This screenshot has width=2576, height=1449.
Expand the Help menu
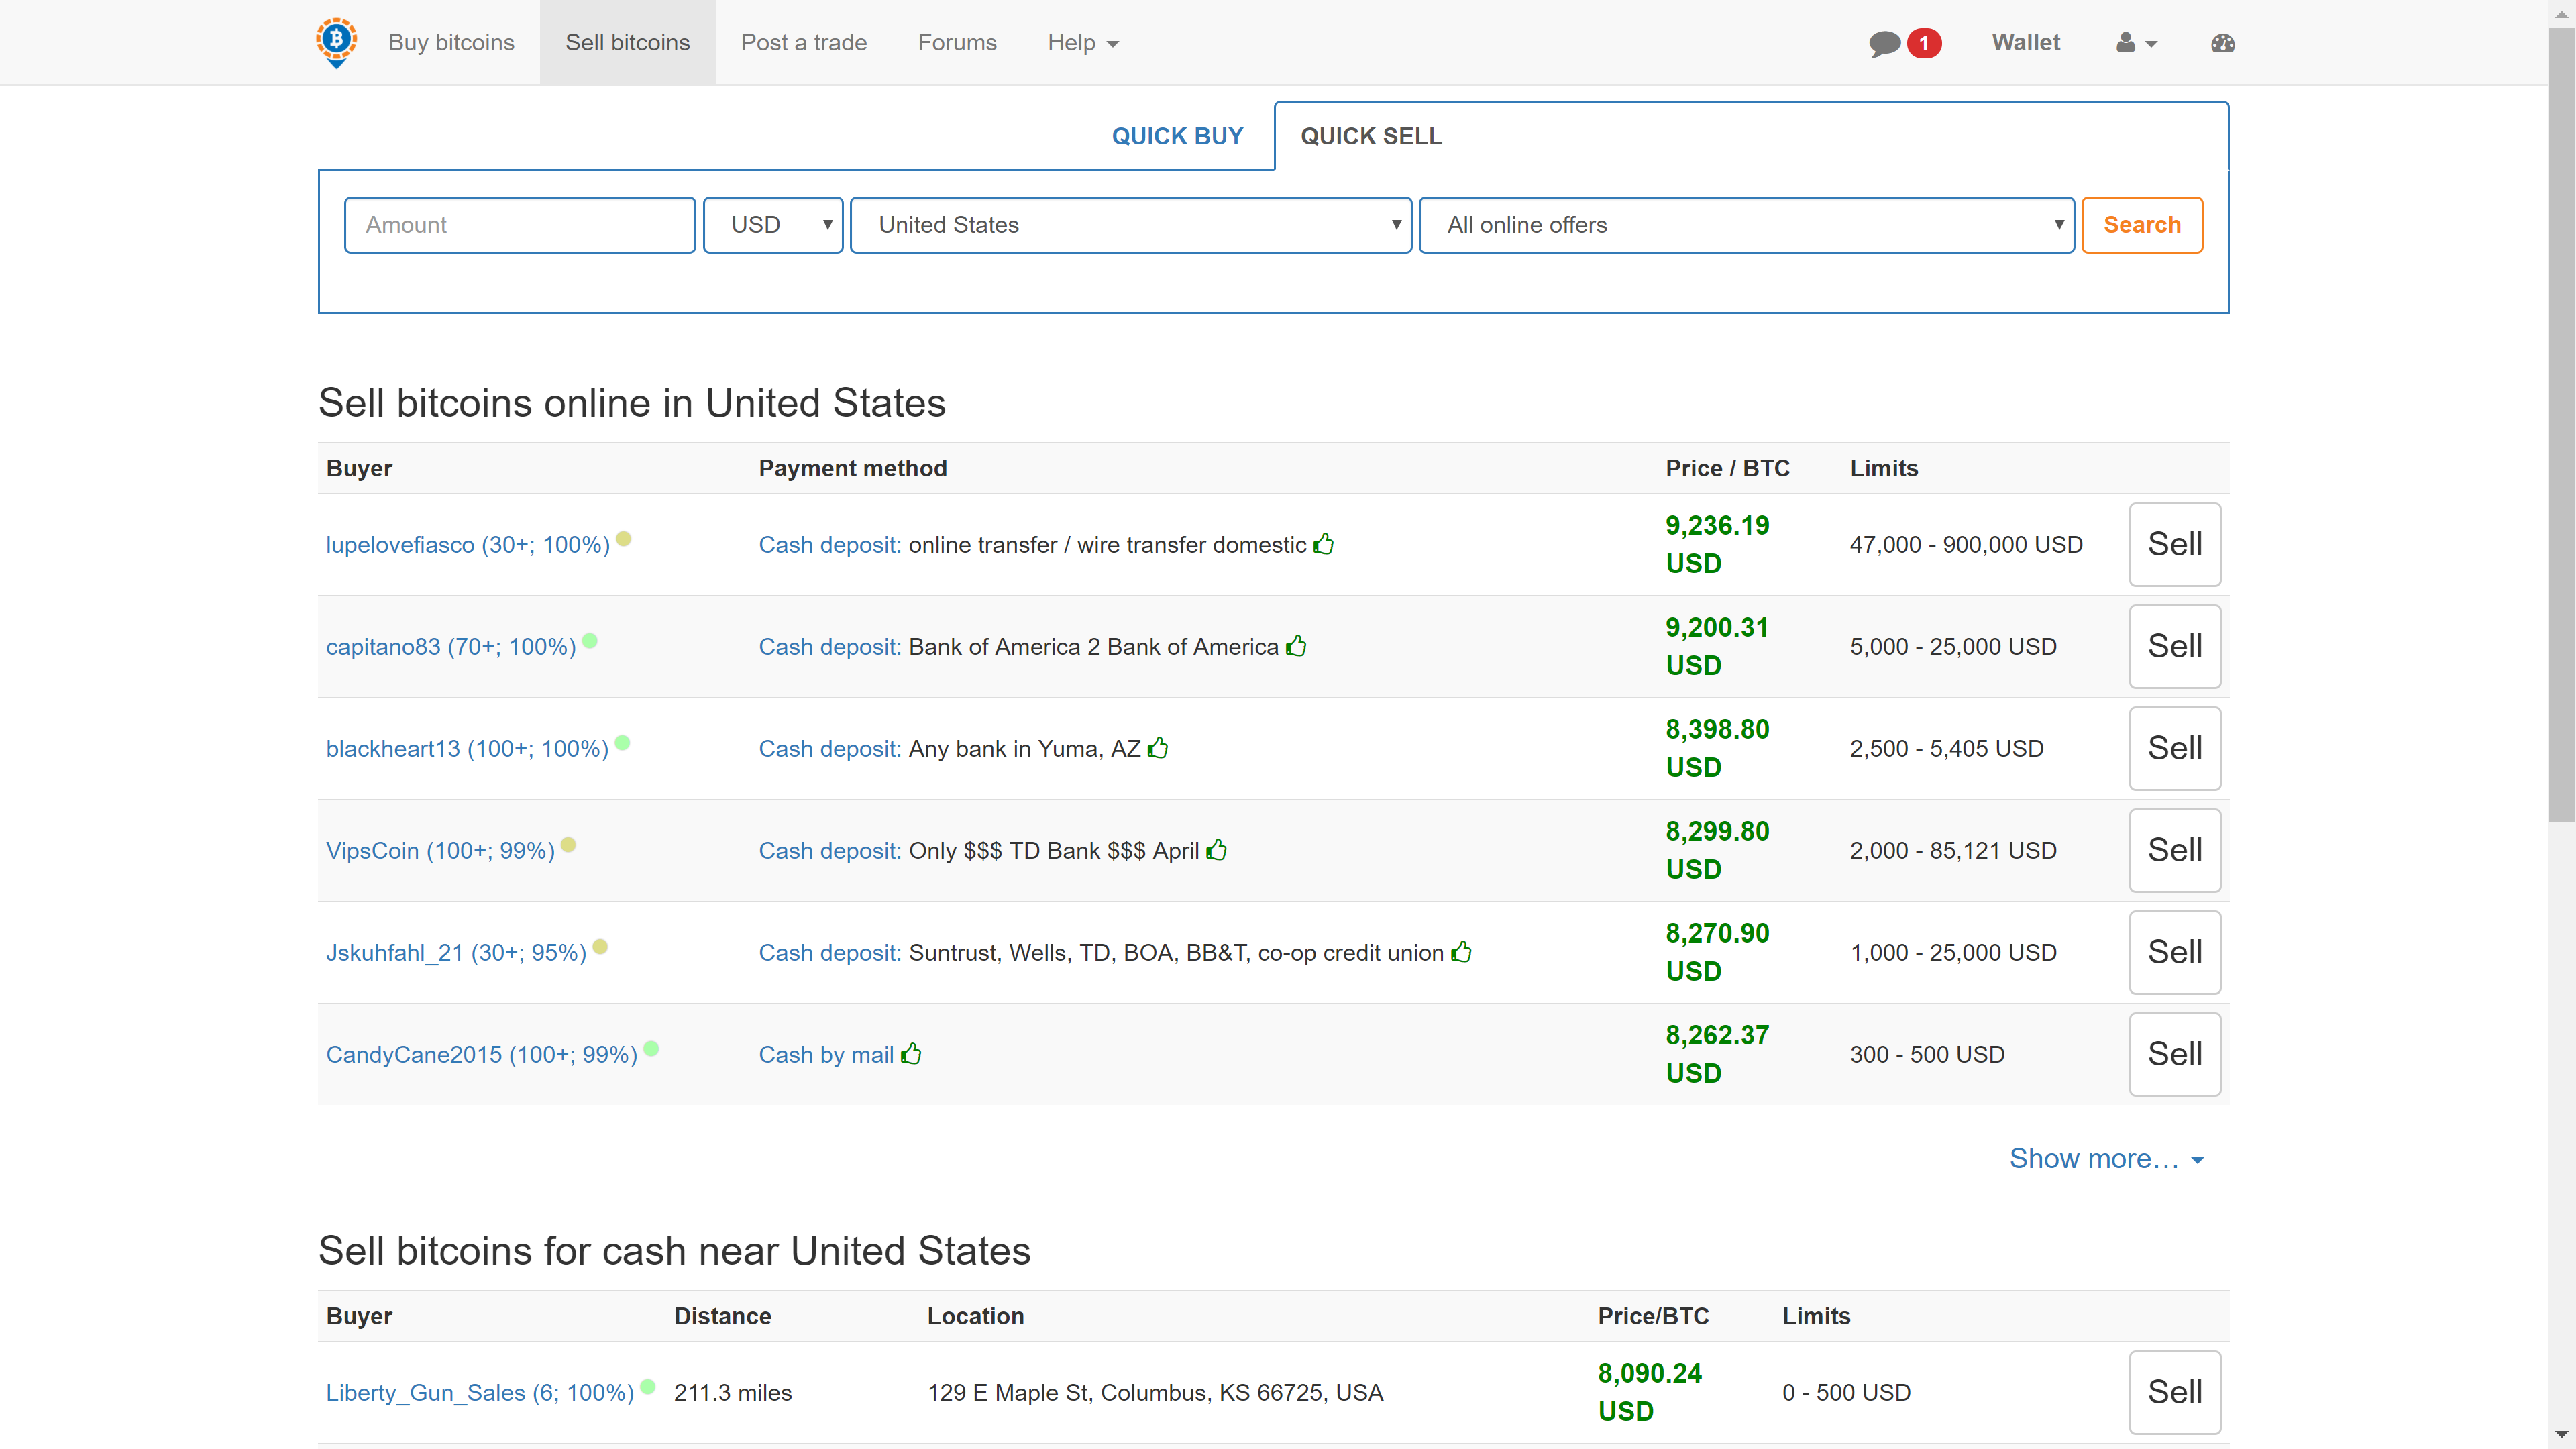click(x=1082, y=43)
